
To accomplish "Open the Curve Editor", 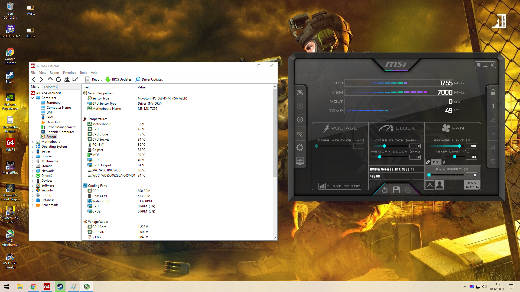I will 340,186.
